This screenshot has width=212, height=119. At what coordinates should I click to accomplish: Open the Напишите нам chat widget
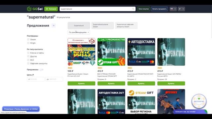pyautogui.click(x=190, y=112)
